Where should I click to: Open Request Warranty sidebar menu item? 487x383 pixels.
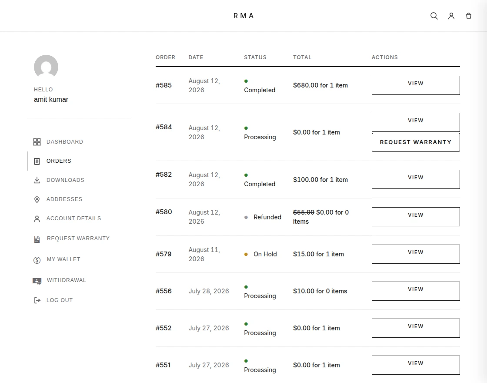[78, 239]
